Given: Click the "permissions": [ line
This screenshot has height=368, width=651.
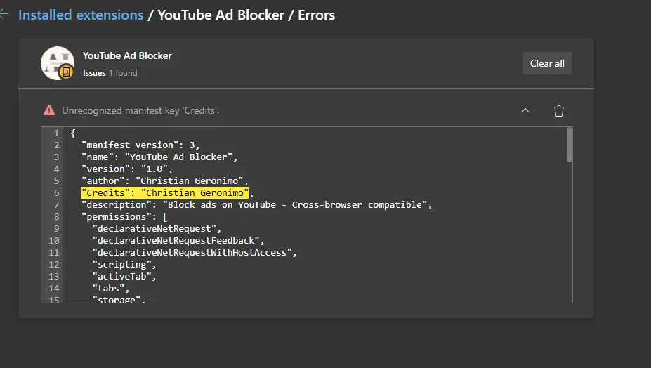Looking at the screenshot, I should [x=124, y=217].
